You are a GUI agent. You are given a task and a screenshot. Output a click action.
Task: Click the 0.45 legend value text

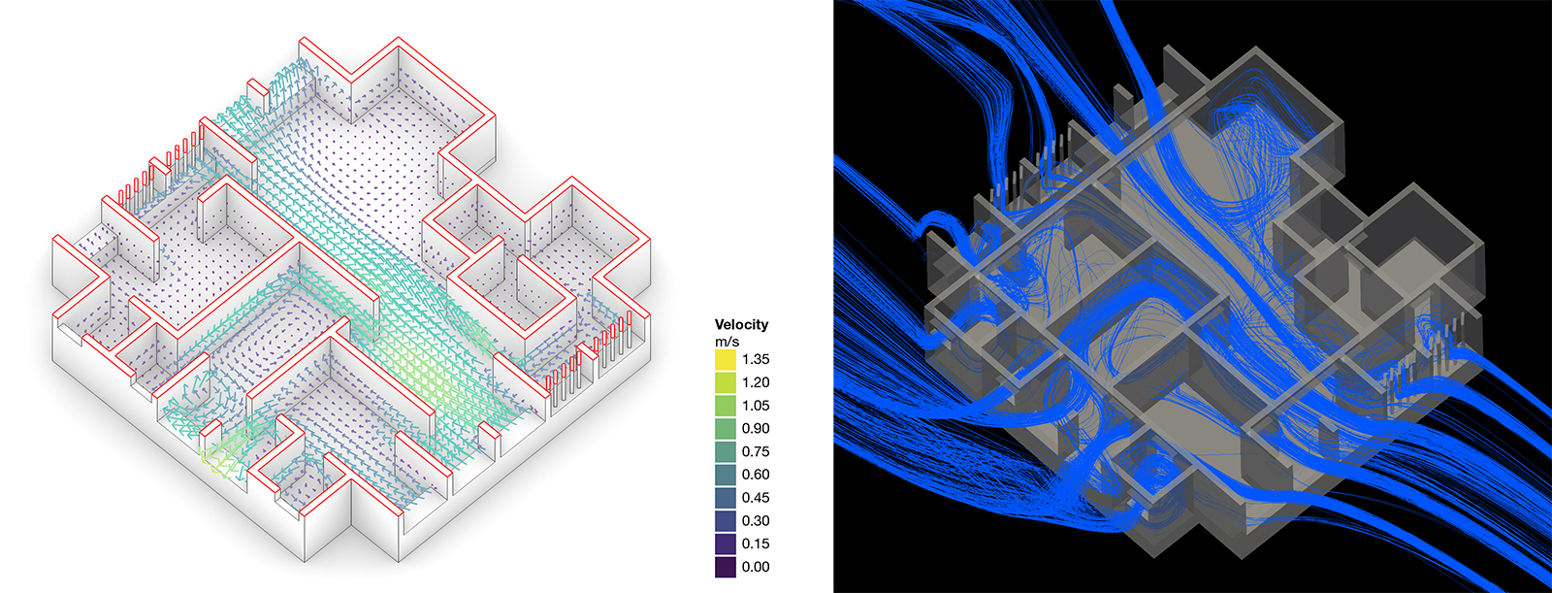pyautogui.click(x=756, y=498)
